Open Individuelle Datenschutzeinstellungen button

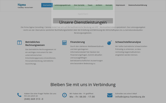tap(83, 21)
